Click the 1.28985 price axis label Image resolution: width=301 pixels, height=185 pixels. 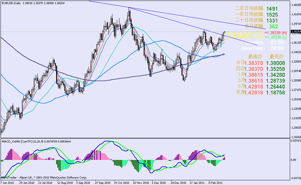pyautogui.click(x=296, y=81)
